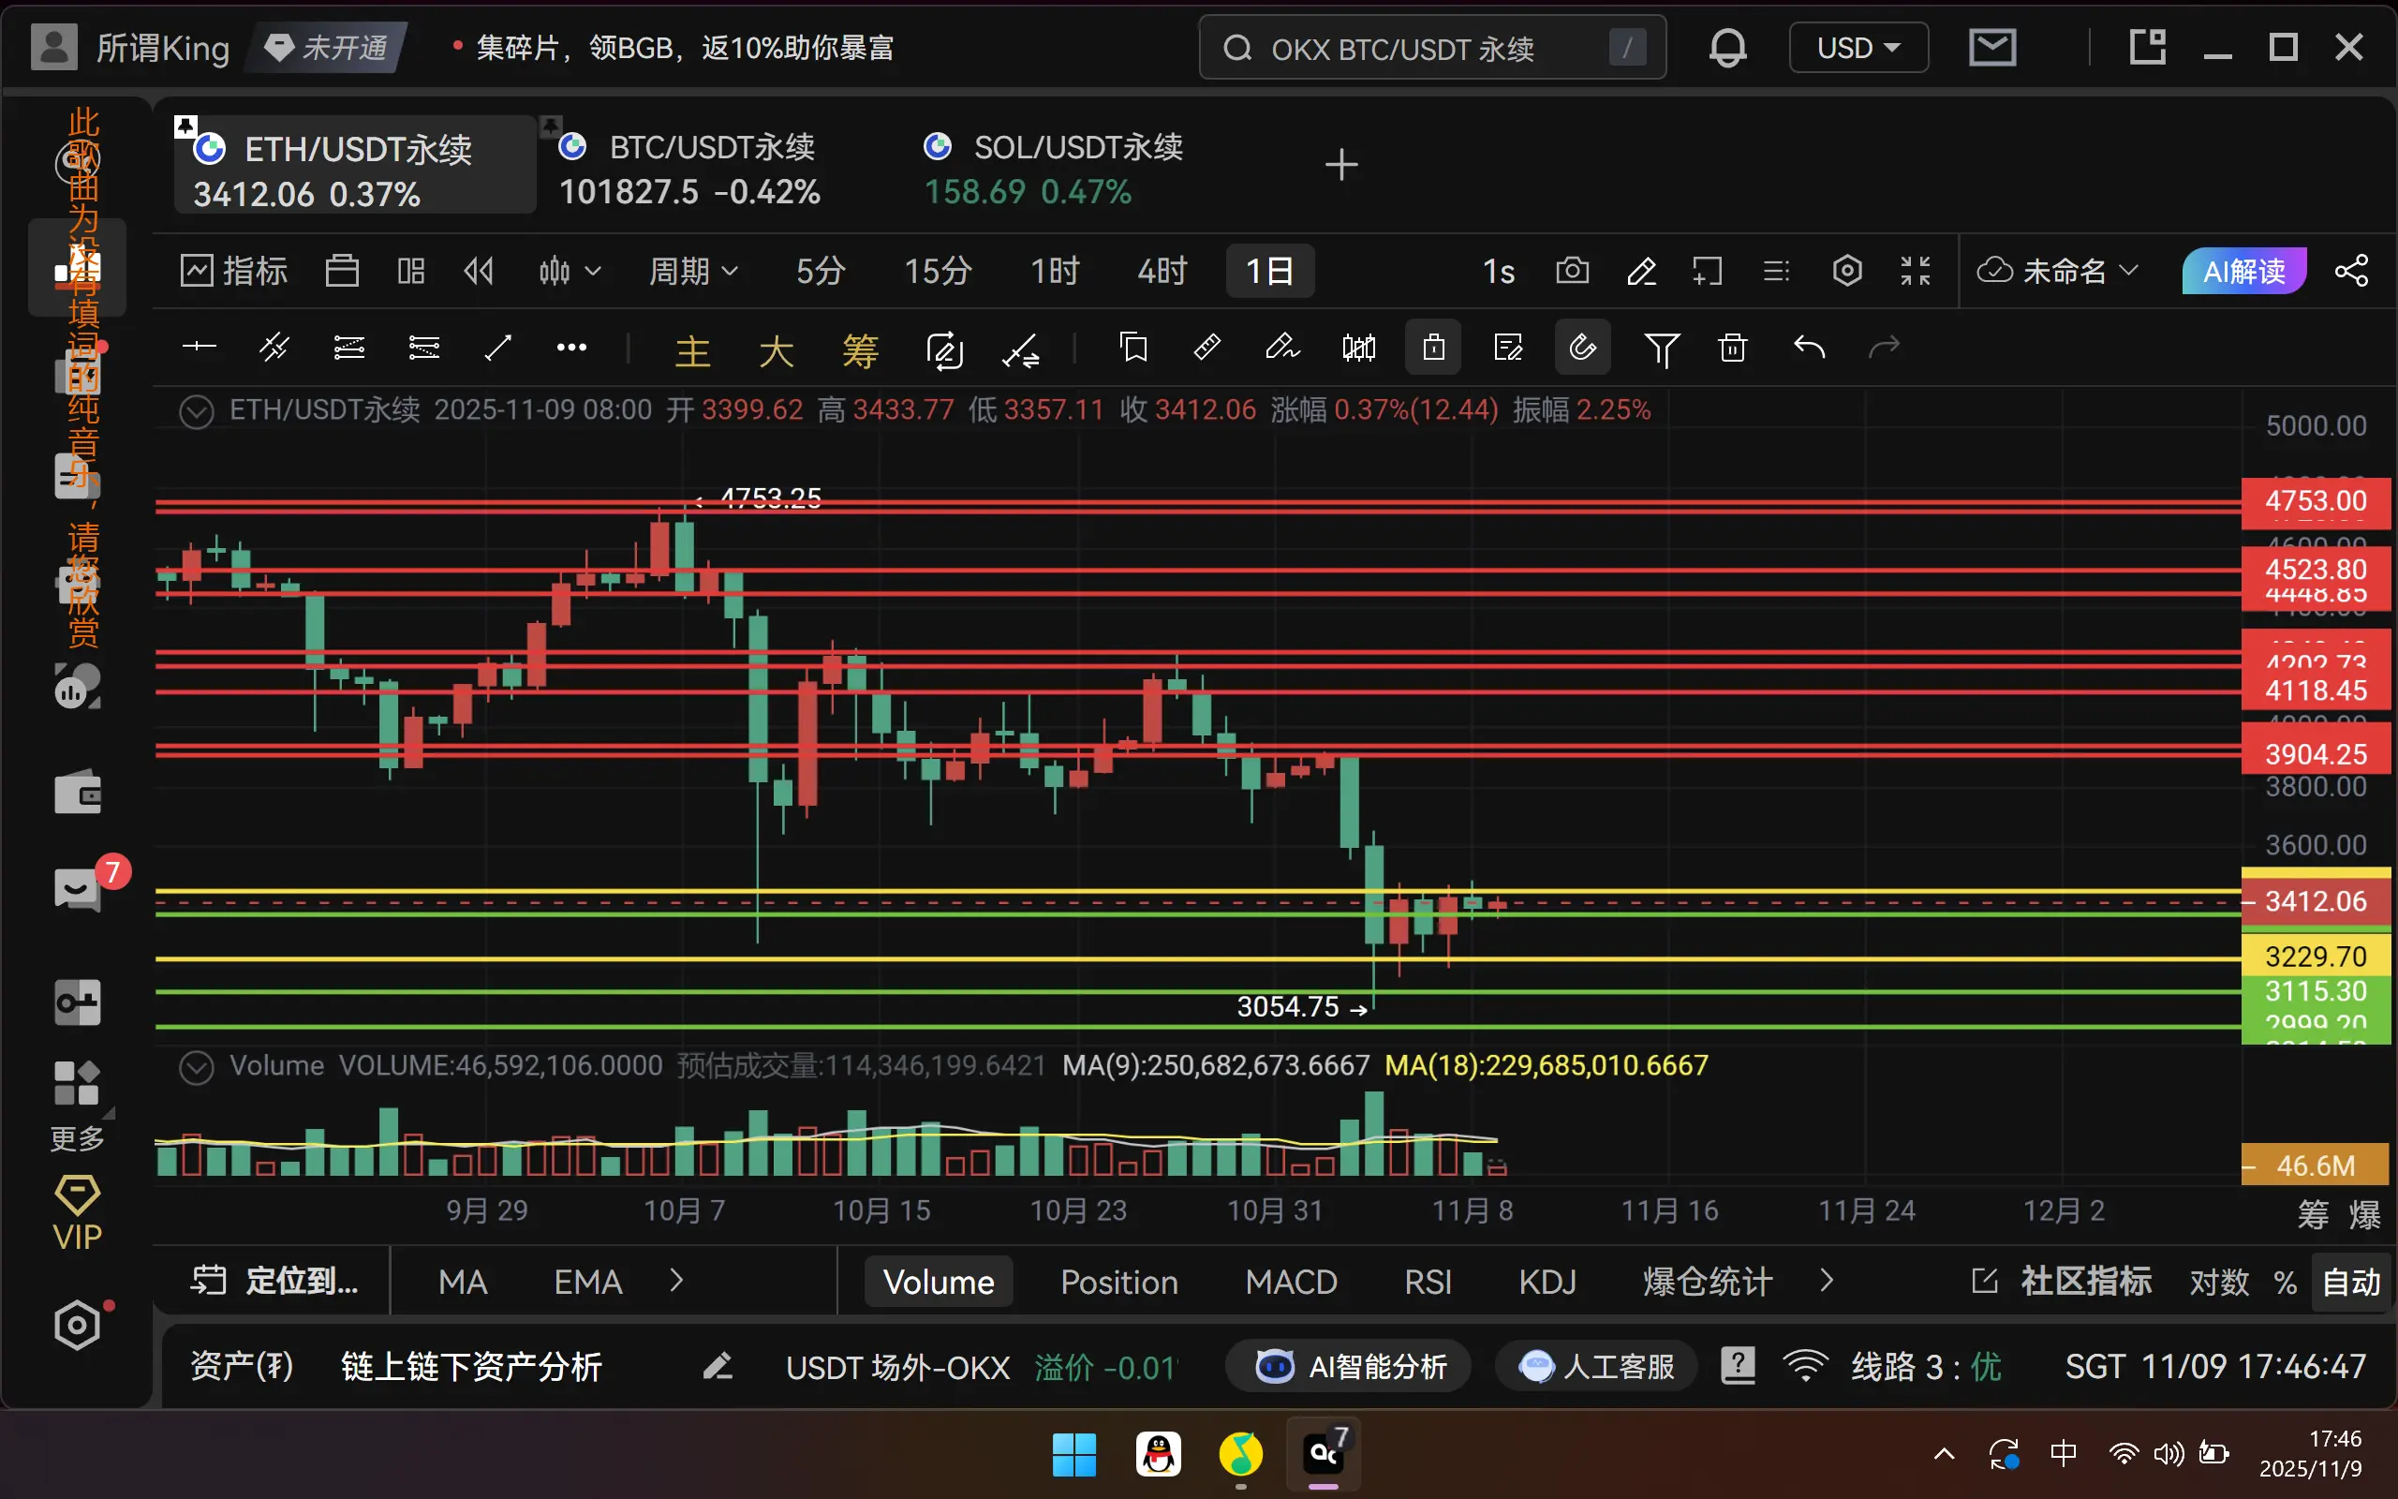Click the 3229.70 yellow price label

(x=2315, y=957)
